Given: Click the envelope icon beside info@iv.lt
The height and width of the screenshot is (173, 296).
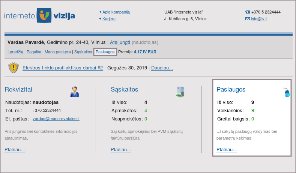Looking at the screenshot, I should point(247,19).
